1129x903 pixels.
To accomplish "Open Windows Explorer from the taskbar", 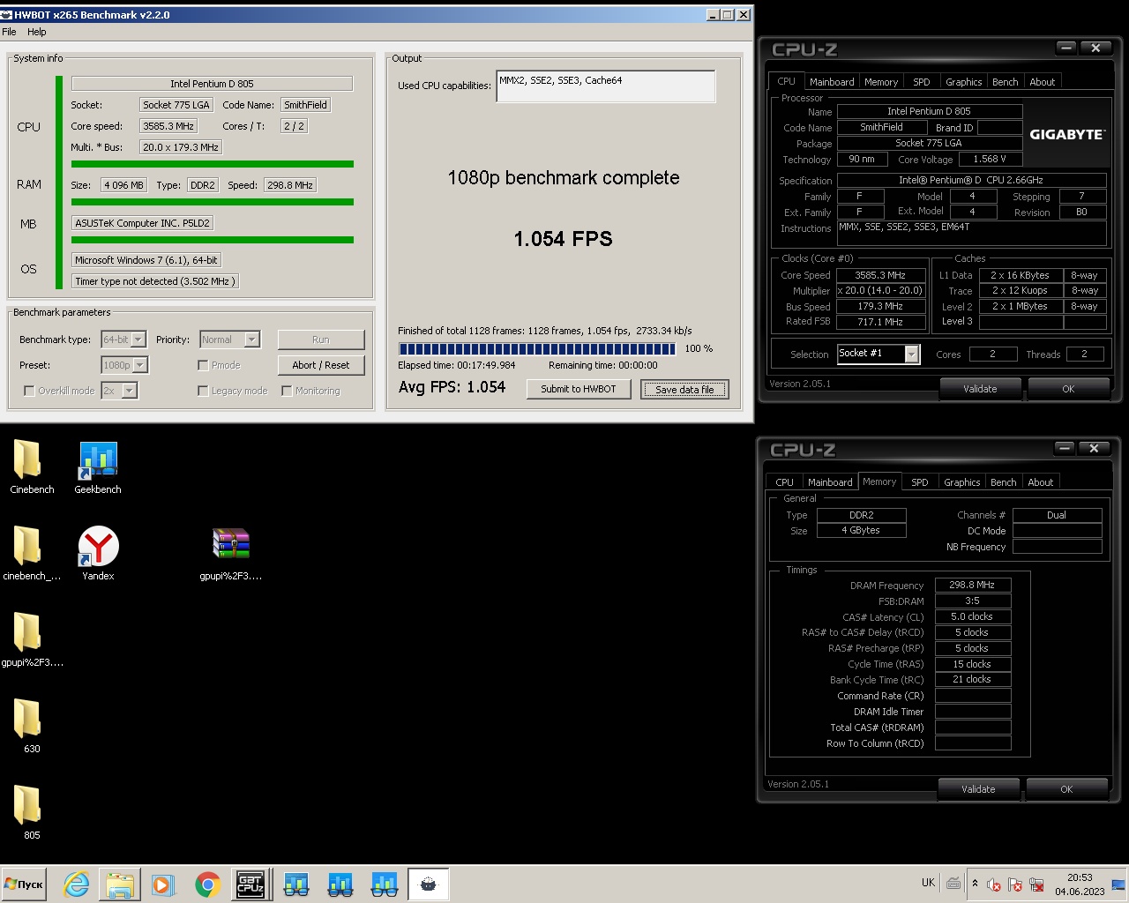I will click(x=120, y=884).
